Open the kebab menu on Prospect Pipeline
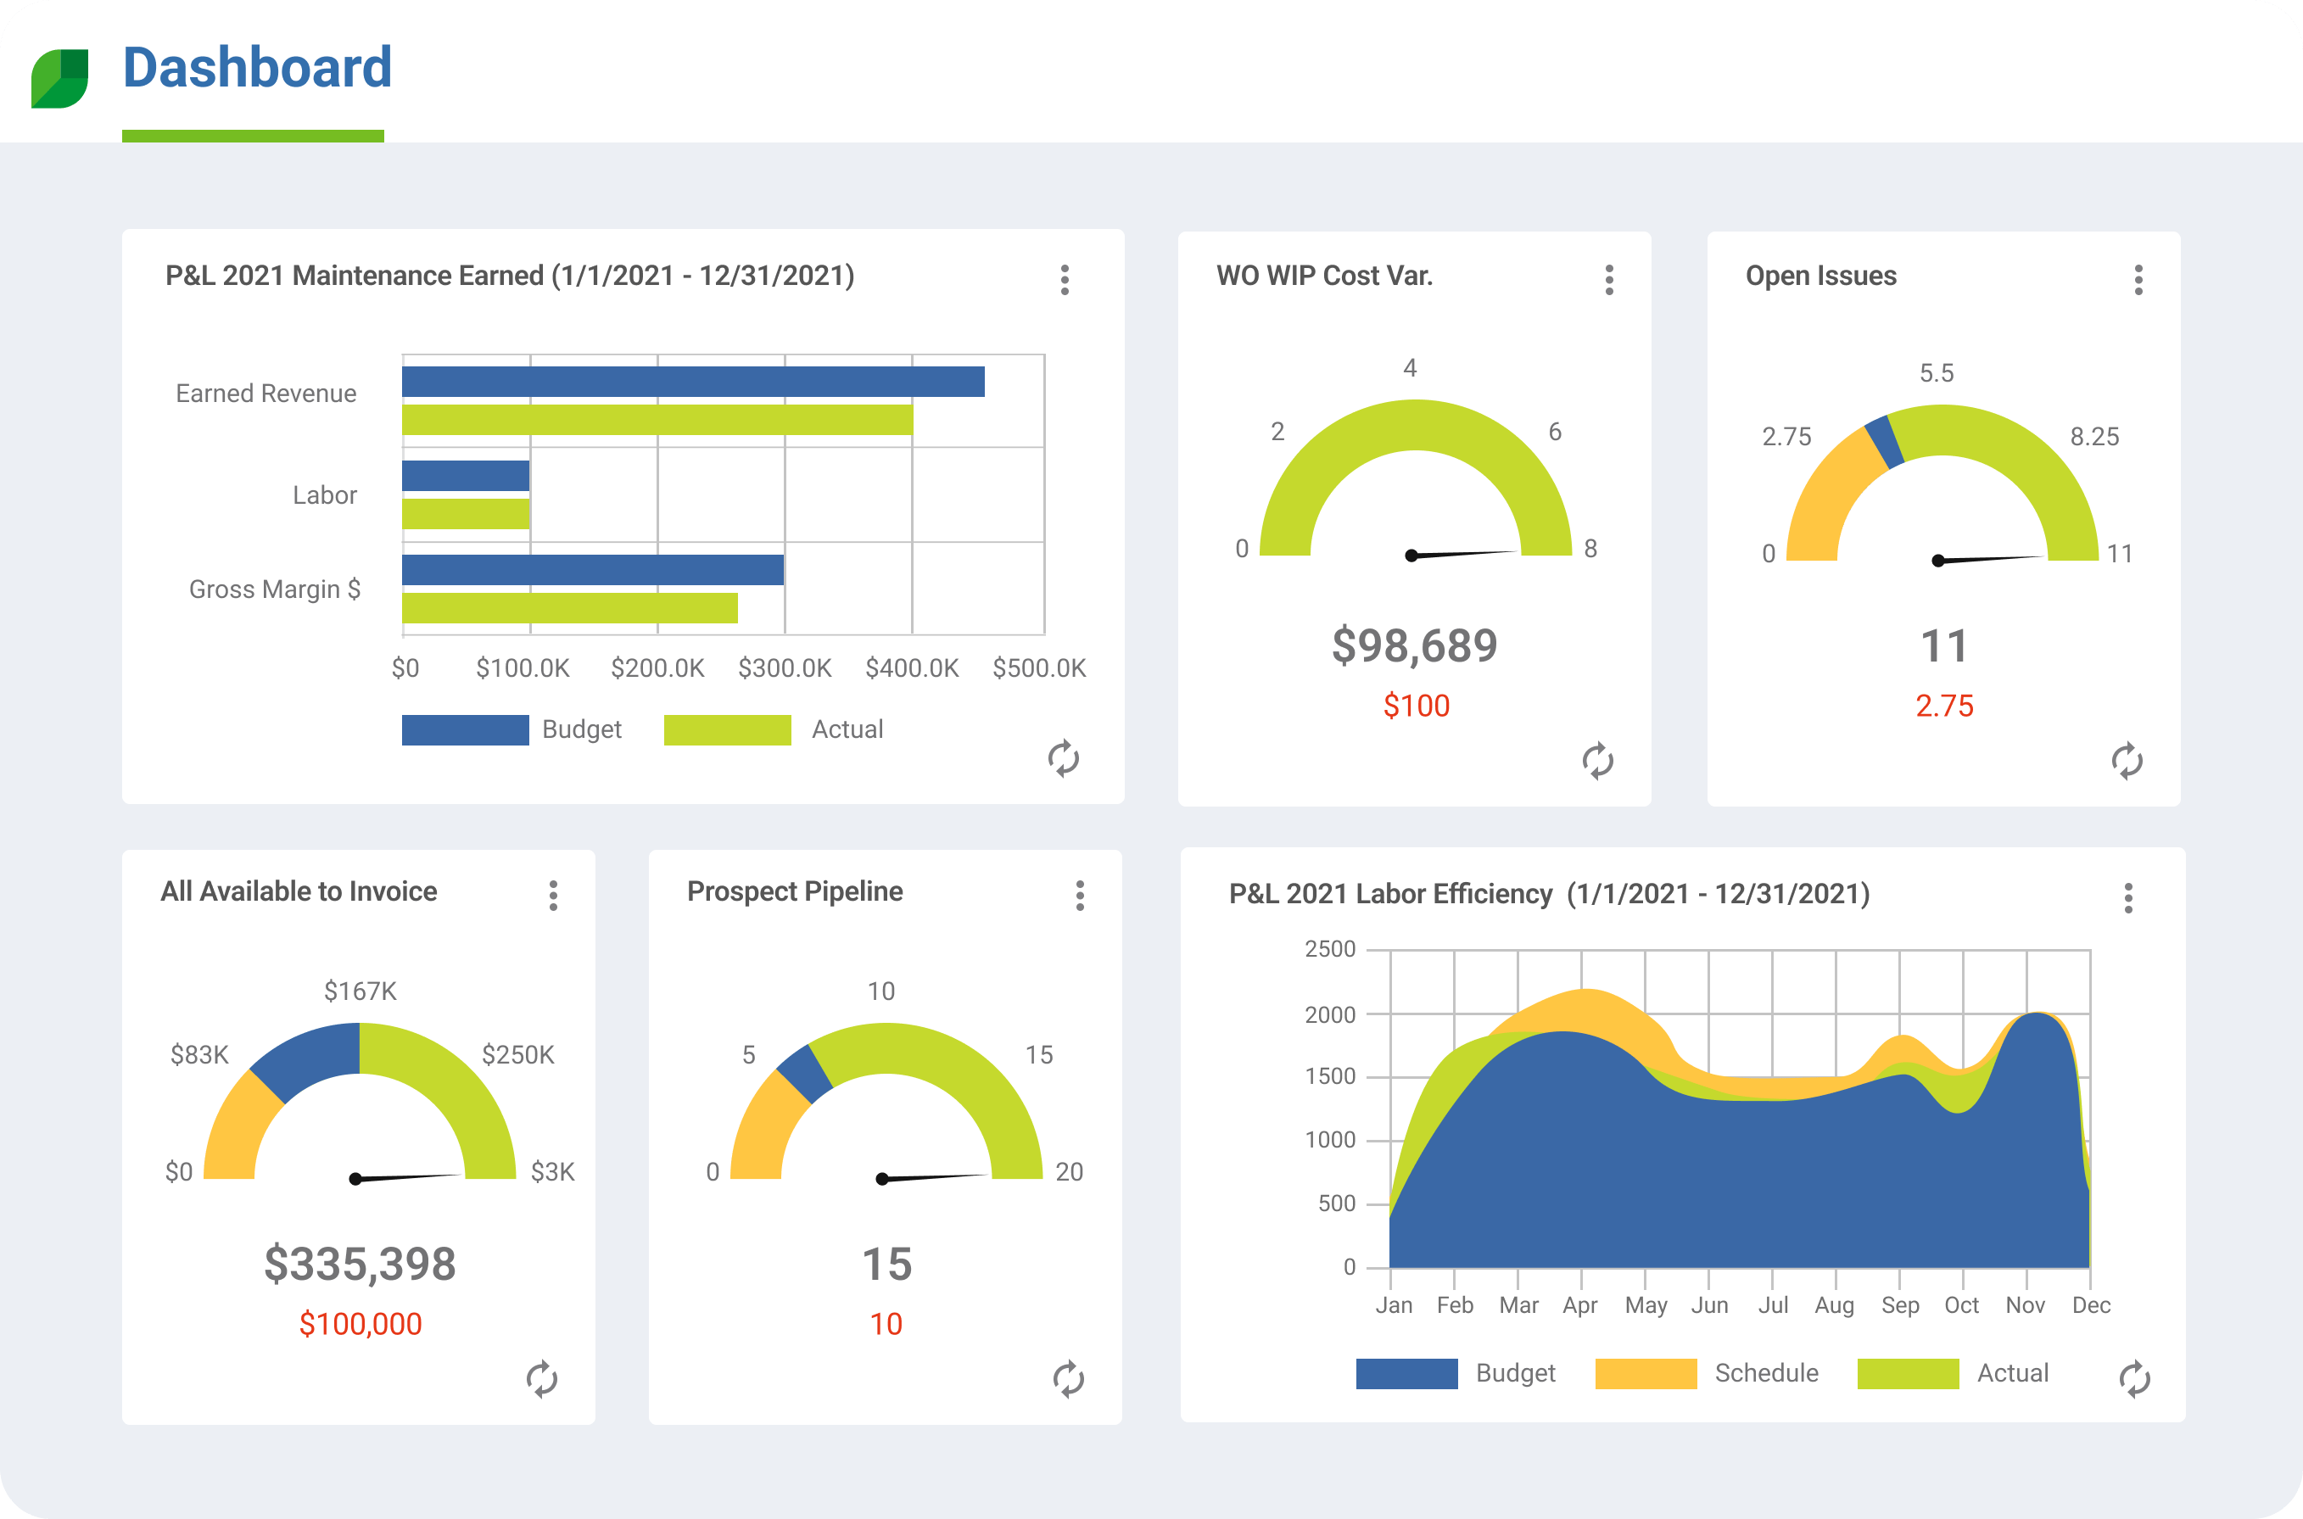This screenshot has height=1519, width=2303. click(x=1081, y=895)
